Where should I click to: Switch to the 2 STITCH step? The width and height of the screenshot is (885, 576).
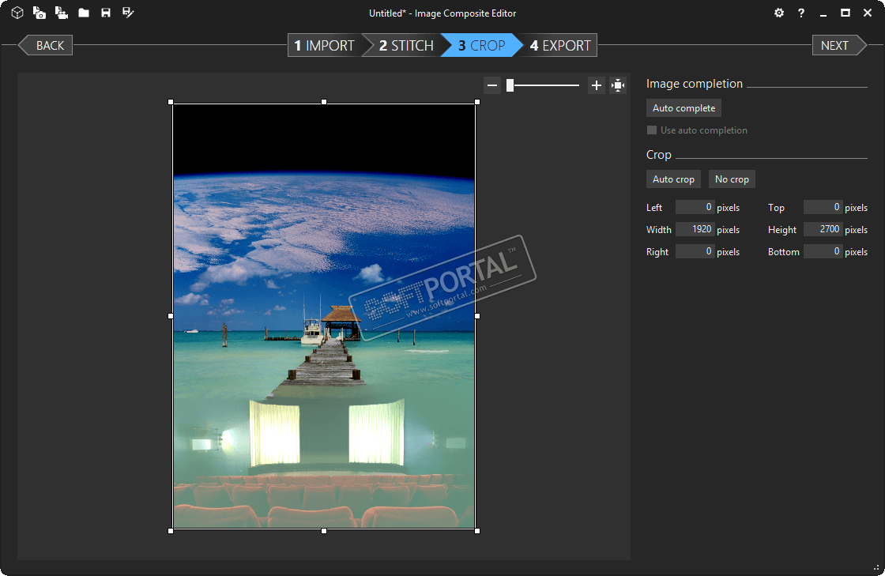point(406,45)
